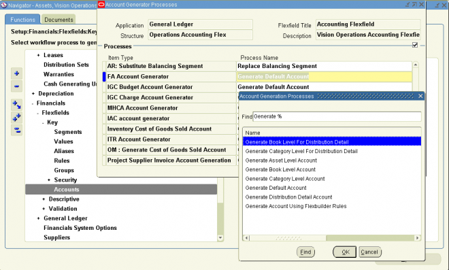The height and width of the screenshot is (270, 449).
Task: Click the Expand node plus icon in Navigator
Action: 16,73
